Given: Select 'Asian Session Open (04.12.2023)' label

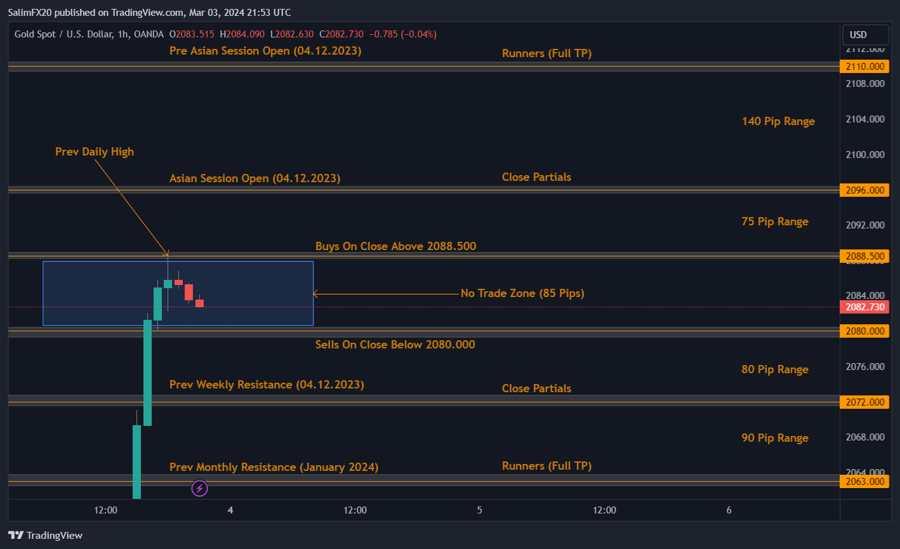Looking at the screenshot, I should point(255,178).
